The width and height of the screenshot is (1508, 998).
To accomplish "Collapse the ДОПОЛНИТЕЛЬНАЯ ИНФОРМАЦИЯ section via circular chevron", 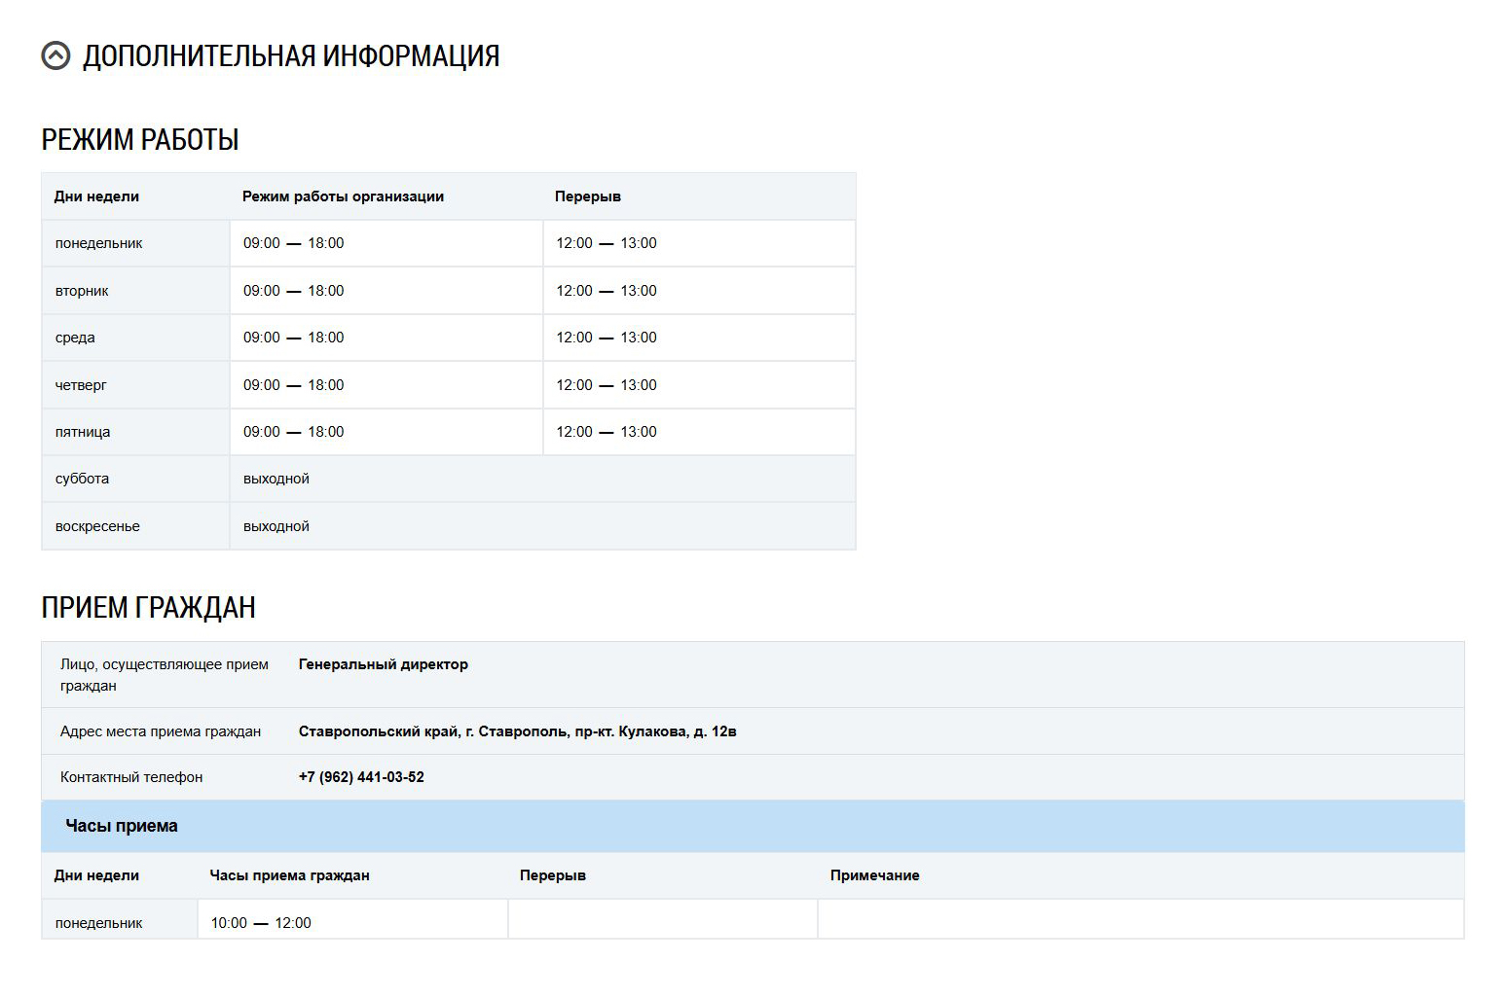I will (x=56, y=55).
